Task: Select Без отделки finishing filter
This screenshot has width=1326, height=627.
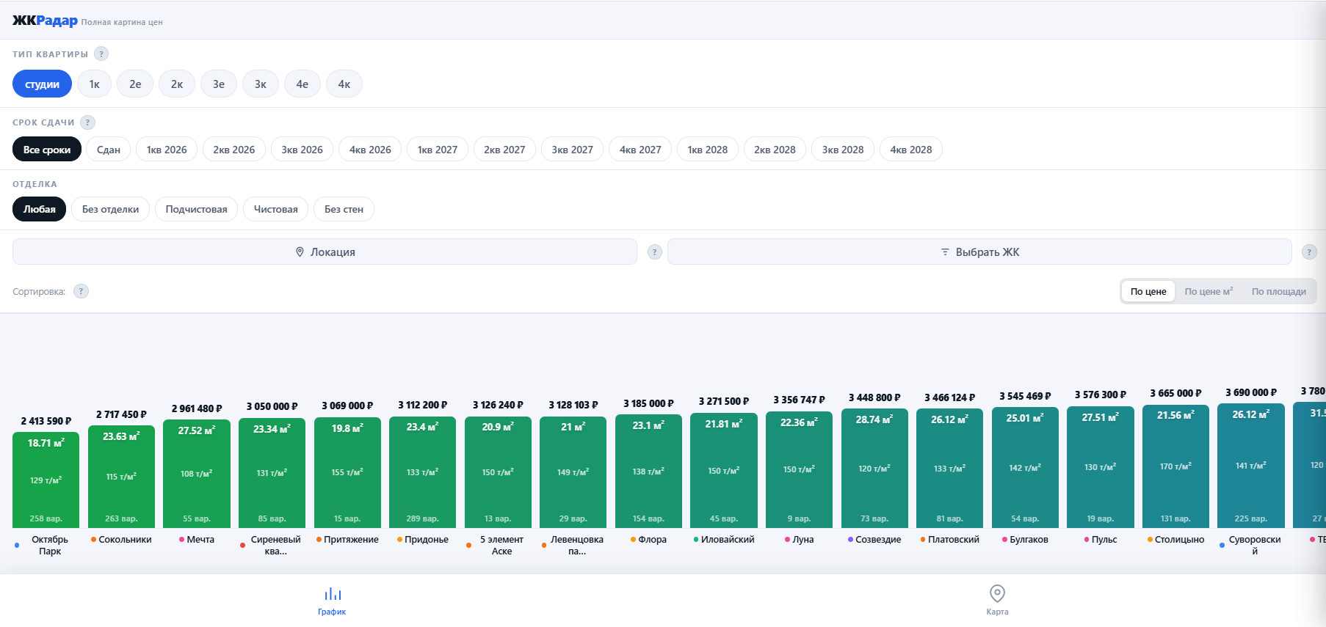Action: coord(111,209)
